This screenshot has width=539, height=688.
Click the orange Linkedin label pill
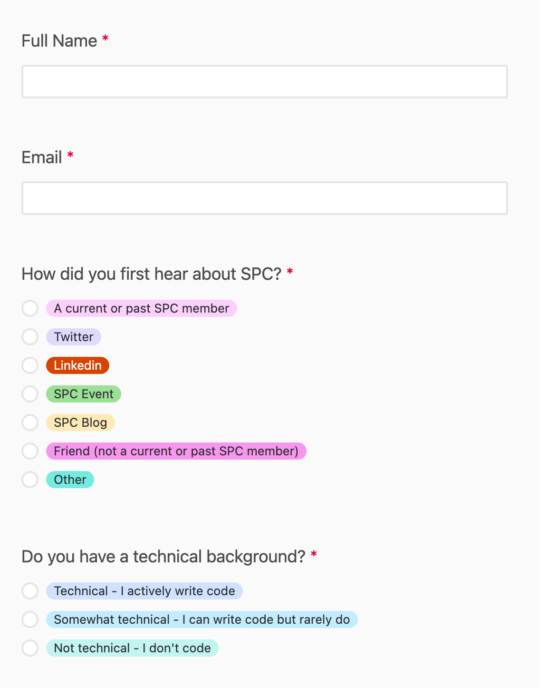coord(77,365)
